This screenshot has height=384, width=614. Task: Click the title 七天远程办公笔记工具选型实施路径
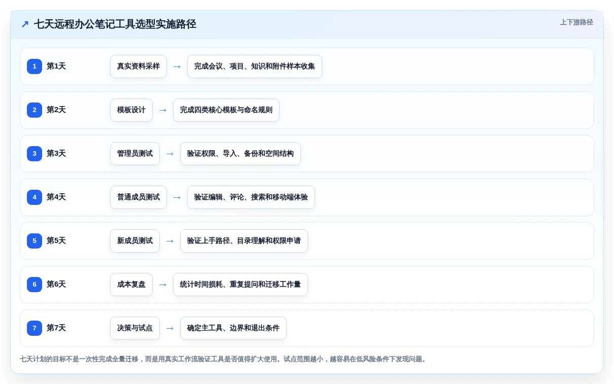tap(115, 24)
